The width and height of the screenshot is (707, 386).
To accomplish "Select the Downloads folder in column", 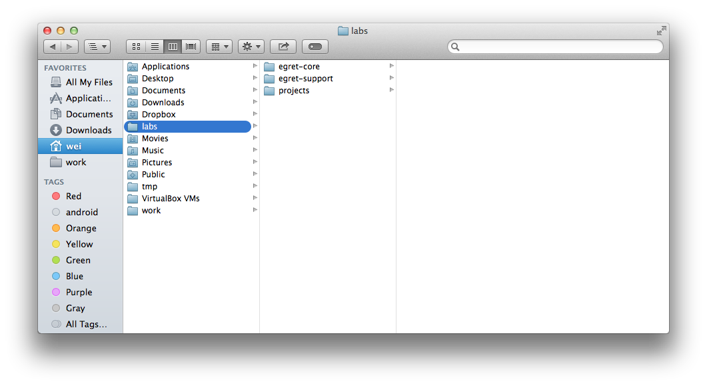I will tap(187, 103).
